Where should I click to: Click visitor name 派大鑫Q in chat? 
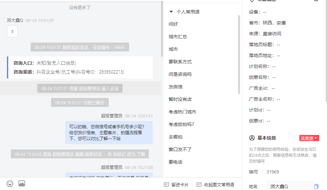(15, 20)
